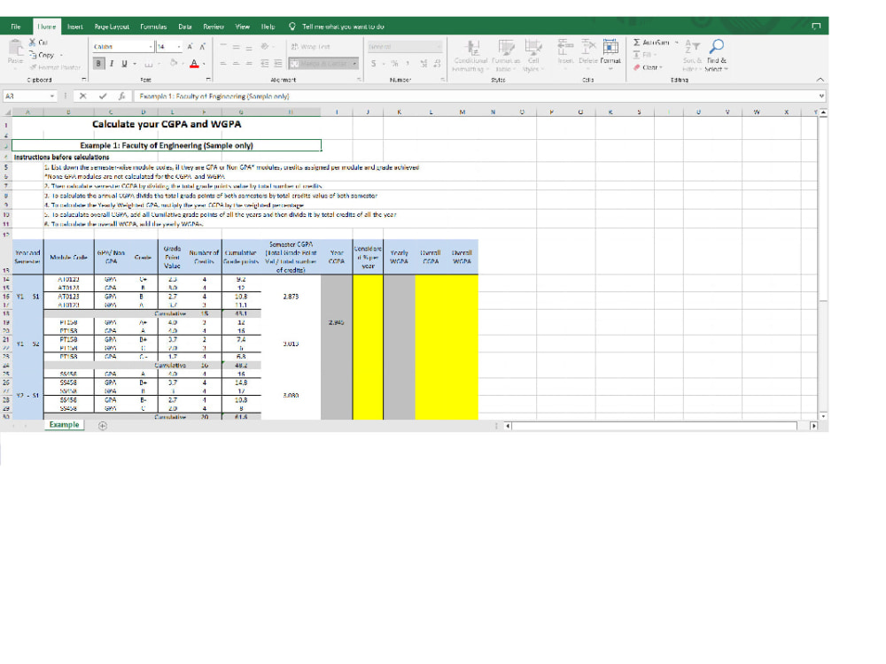
Task: Open the number format General dropdown
Action: 439,47
